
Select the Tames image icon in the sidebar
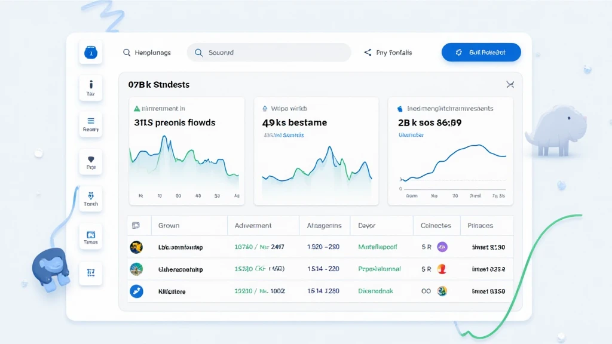pos(91,237)
